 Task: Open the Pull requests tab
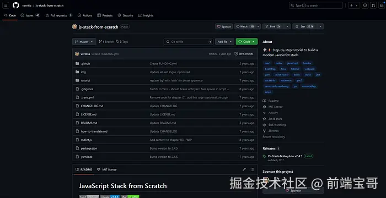[x=58, y=15]
